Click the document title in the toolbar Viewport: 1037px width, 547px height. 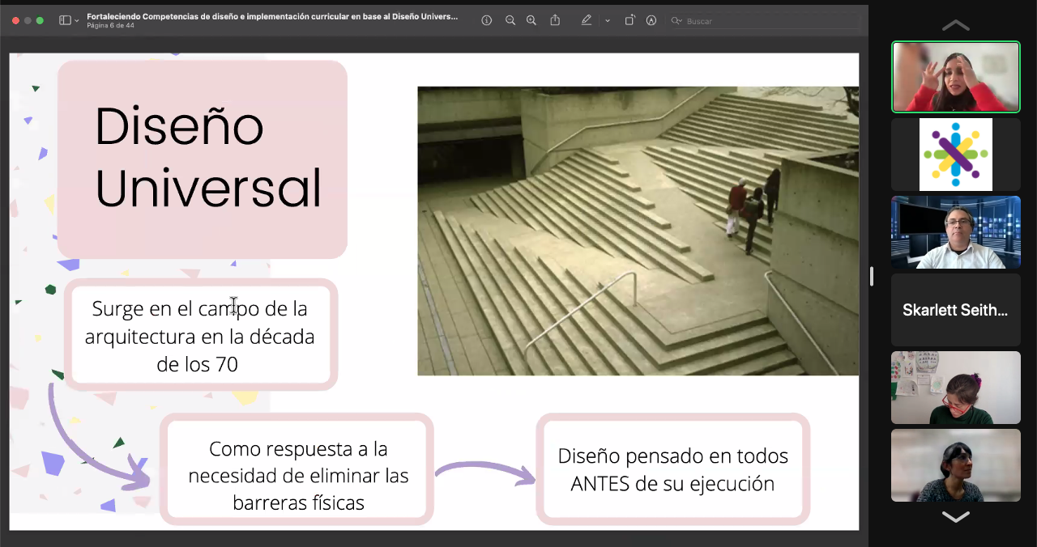(272, 16)
